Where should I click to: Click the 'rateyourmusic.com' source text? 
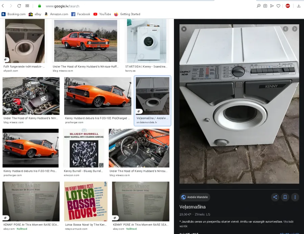(76, 229)
